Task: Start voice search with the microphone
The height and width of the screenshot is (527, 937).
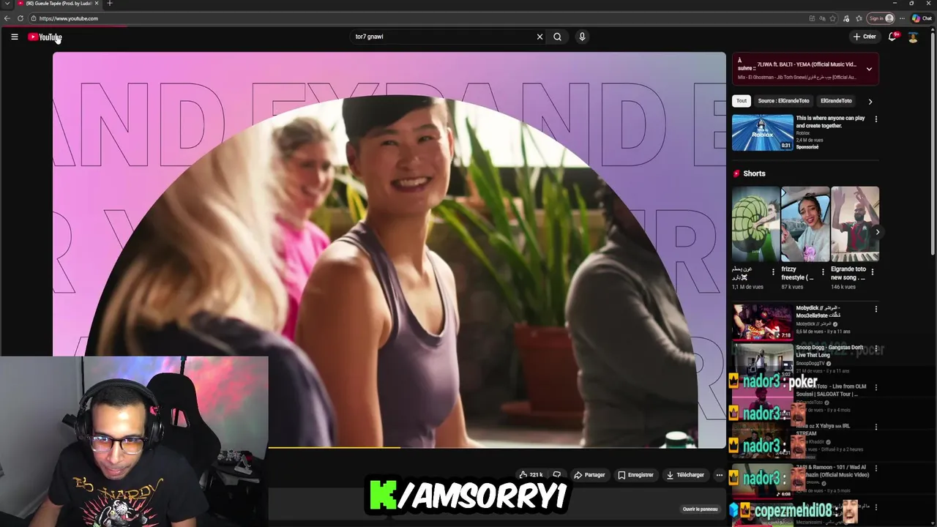Action: coord(582,37)
